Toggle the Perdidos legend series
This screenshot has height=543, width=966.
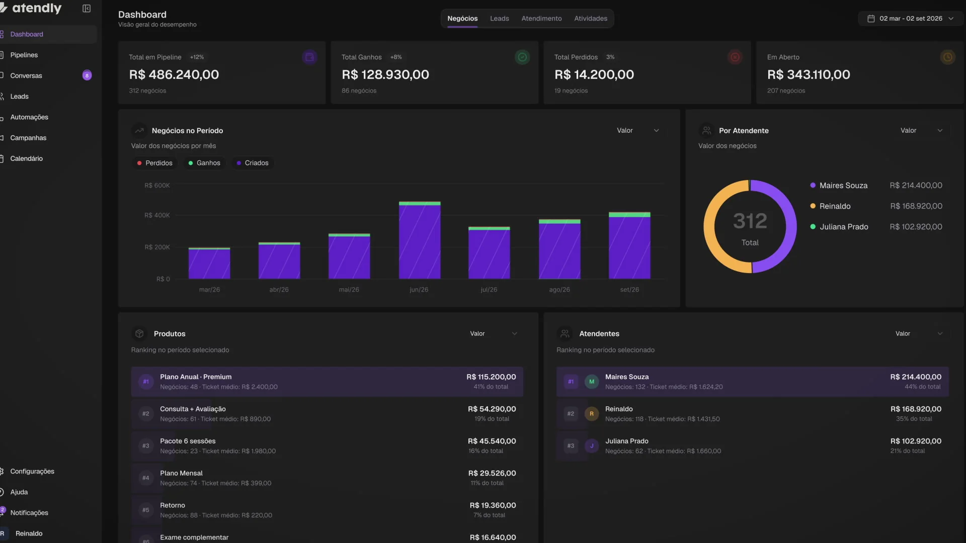(154, 163)
